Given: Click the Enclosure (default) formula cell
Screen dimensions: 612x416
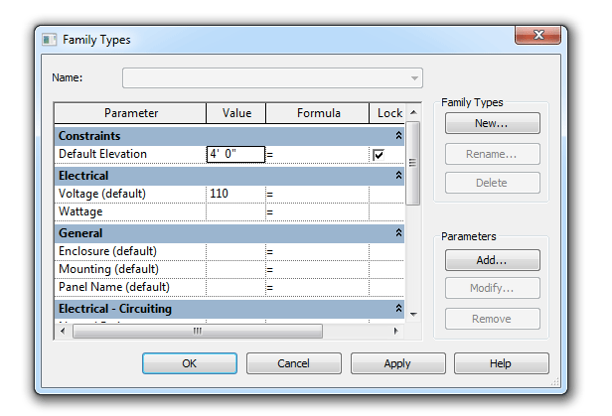Looking at the screenshot, I should click(x=317, y=251).
